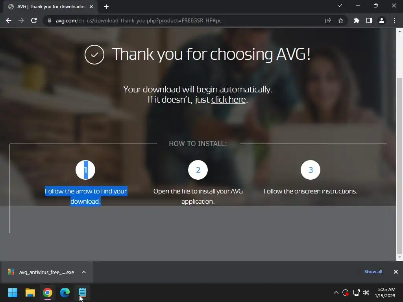Click the 'HOW TO INSTALL:' label
Viewport: 403px width, 302px height.
[x=198, y=144]
